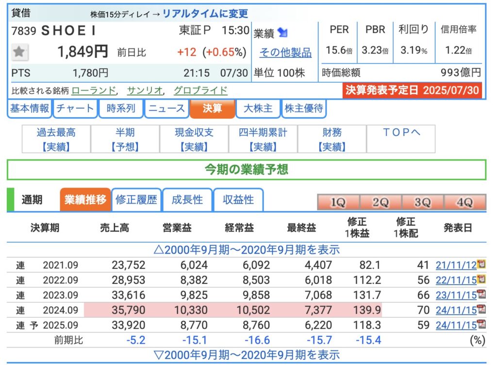
Task: Show the 収益性 sub-tab
Action: point(238,200)
